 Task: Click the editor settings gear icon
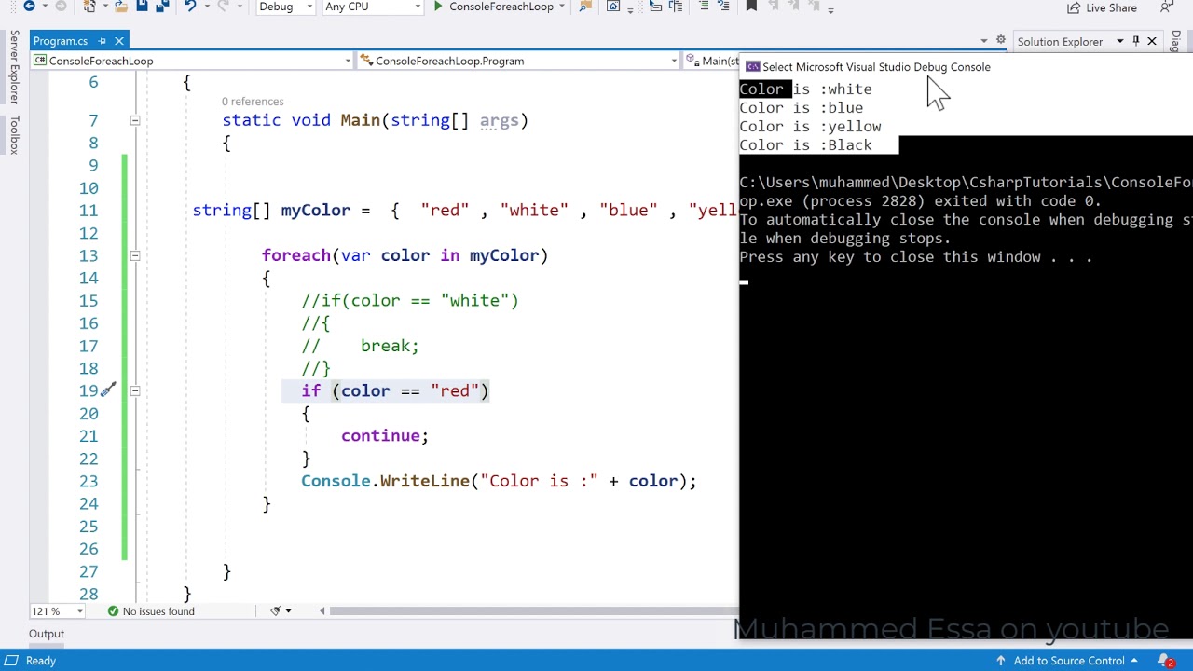1001,41
